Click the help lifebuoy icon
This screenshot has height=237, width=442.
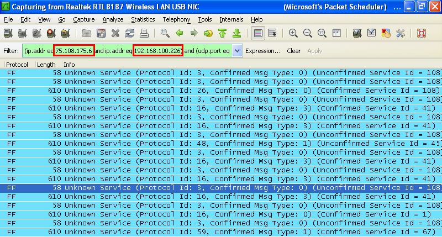click(x=422, y=33)
